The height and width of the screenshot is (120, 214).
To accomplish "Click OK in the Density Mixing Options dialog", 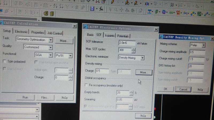I will coord(165,89).
